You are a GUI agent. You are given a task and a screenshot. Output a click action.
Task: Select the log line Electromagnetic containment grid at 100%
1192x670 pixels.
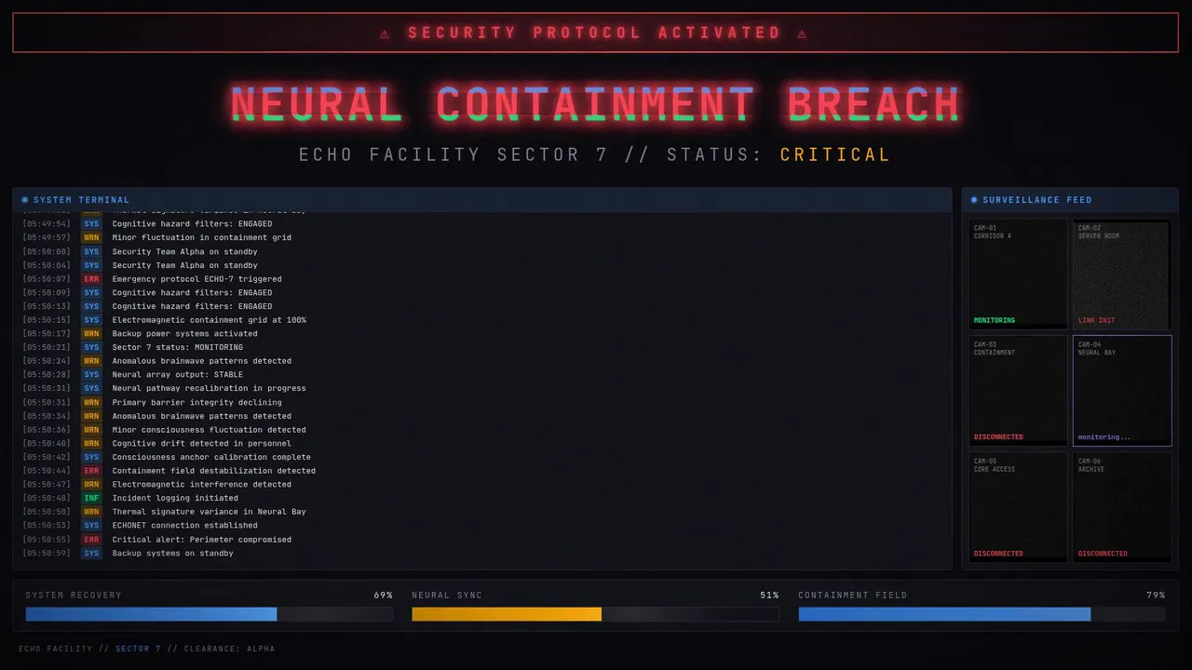pyautogui.click(x=481, y=320)
